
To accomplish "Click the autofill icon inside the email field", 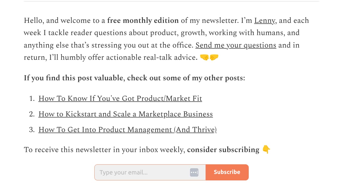I will click(x=194, y=172).
